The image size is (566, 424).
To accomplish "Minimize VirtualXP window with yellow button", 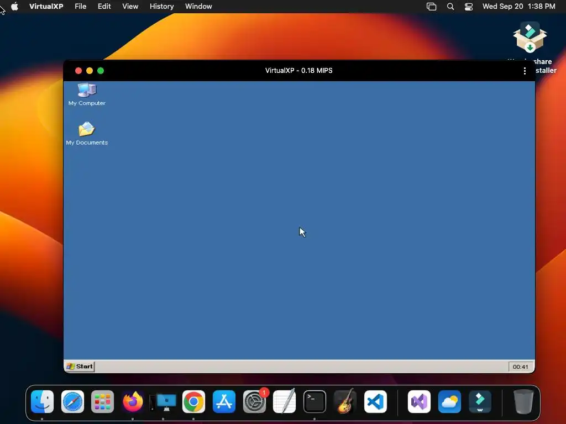I will pyautogui.click(x=90, y=71).
